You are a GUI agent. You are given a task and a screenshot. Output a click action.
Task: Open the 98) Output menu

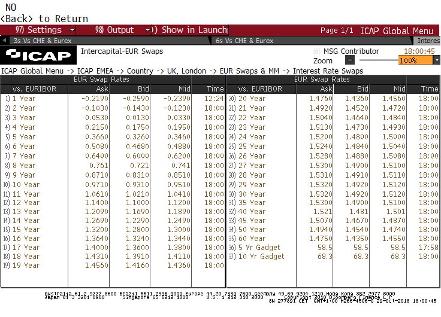pos(114,30)
